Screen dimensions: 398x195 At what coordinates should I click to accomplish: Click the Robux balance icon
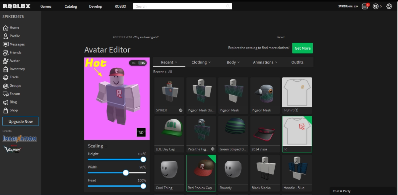tap(375, 6)
